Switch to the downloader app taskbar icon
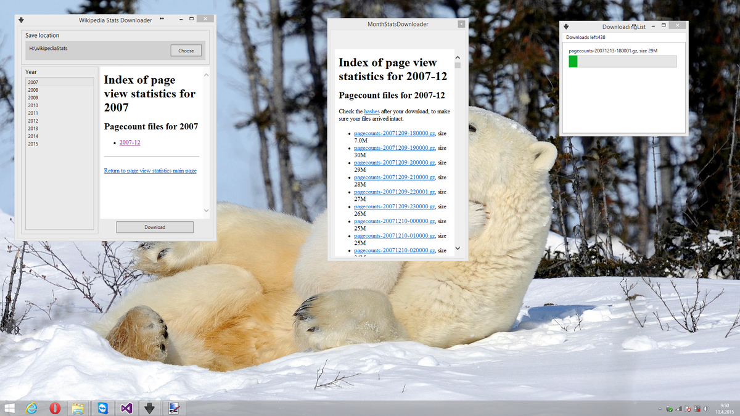 (x=150, y=408)
